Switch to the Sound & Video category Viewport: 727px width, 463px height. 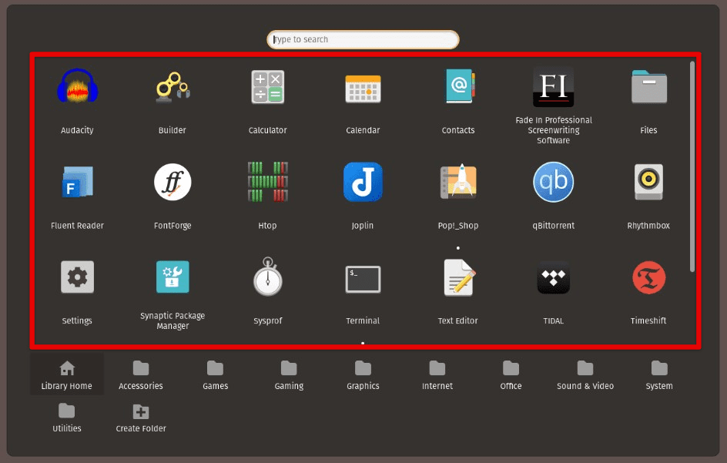[x=585, y=374]
